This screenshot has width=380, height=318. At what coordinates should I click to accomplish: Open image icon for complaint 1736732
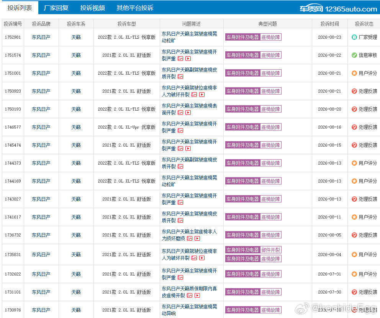coord(190,238)
